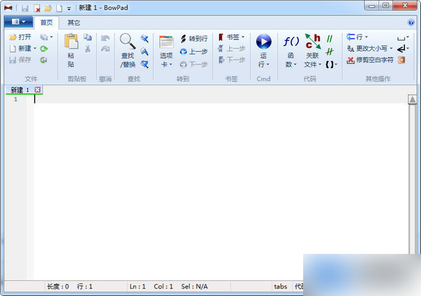
Task: Click 修剪空白字符 in the ribbon
Action: point(370,60)
